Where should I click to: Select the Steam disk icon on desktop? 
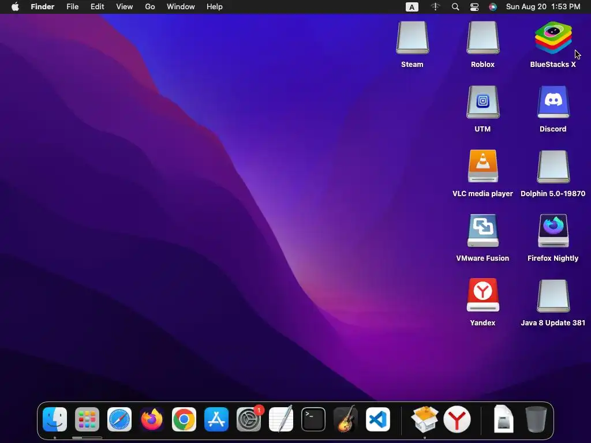pyautogui.click(x=412, y=37)
